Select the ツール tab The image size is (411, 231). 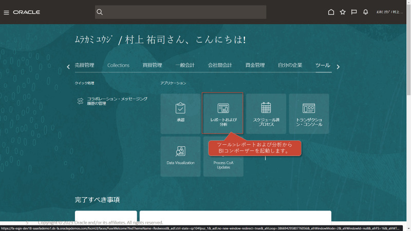coord(323,65)
